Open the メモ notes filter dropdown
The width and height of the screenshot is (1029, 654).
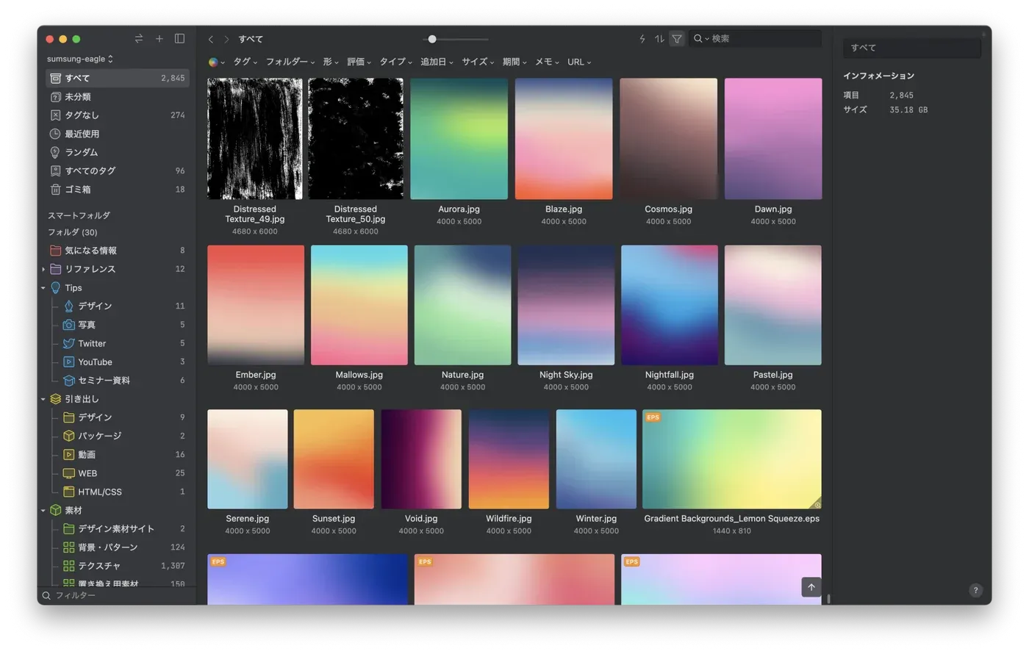point(548,62)
